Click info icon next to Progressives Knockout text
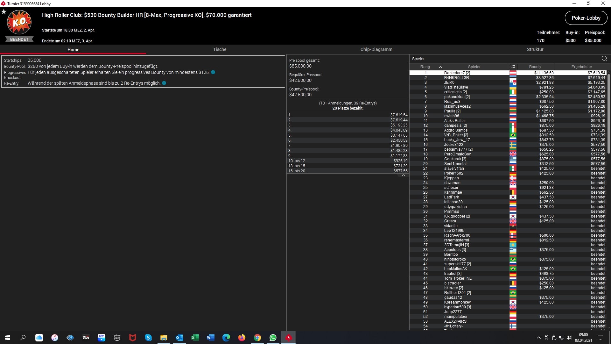The width and height of the screenshot is (611, 344). pos(213,72)
